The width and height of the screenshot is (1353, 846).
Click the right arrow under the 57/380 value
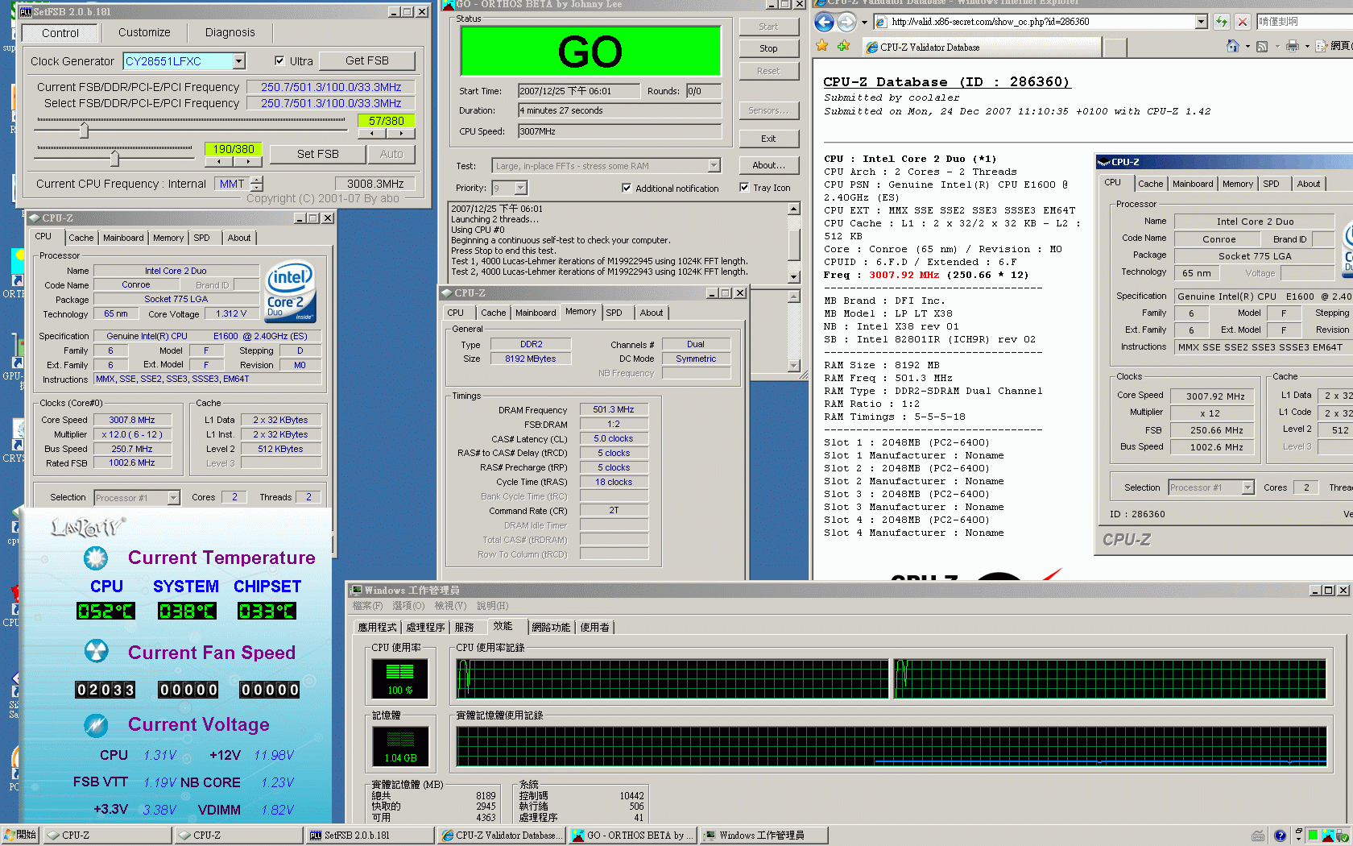pyautogui.click(x=400, y=134)
